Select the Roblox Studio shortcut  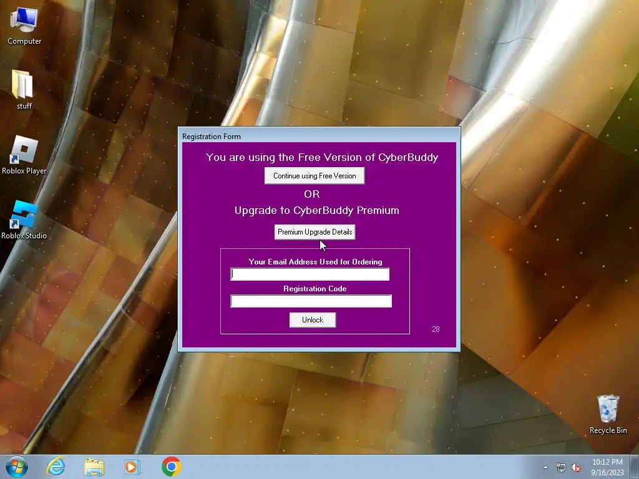(x=24, y=220)
